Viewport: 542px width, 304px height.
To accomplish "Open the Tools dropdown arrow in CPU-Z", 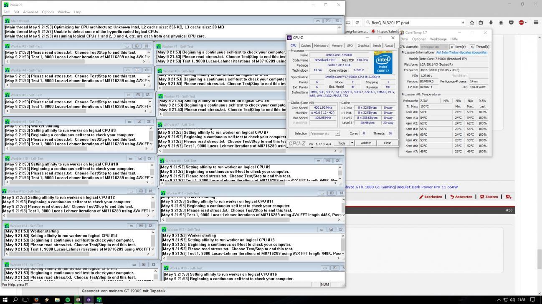I will pyautogui.click(x=352, y=143).
